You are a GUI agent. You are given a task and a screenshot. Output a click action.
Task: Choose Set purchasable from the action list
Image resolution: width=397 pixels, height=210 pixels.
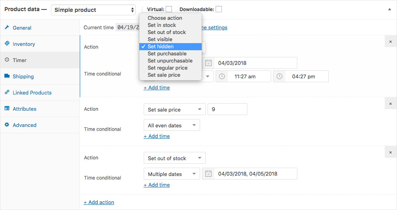coord(167,53)
